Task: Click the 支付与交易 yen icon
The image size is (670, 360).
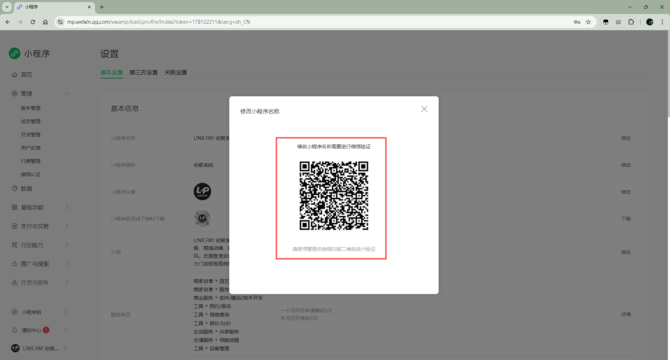Action: point(15,226)
